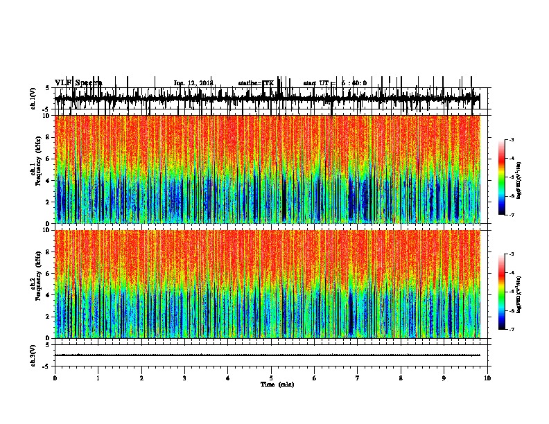This screenshot has width=549, height=424.
Task: Click the "2" time axis tick label
Action: coord(141,378)
